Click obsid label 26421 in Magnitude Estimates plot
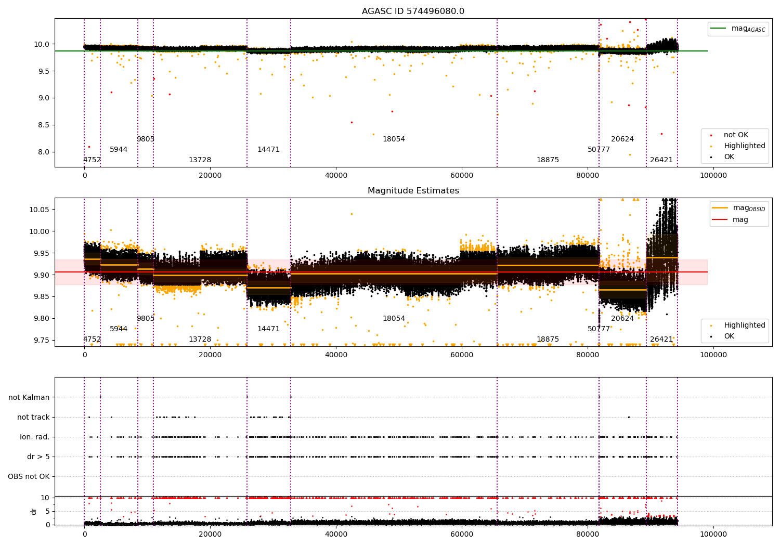The image size is (780, 546). [661, 340]
